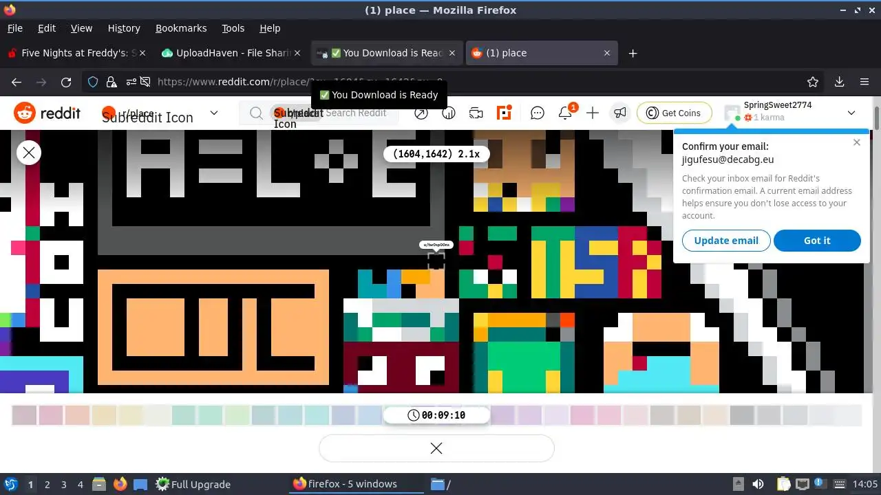The image size is (881, 495).
Task: Click the site padlock icon
Action: tap(112, 82)
